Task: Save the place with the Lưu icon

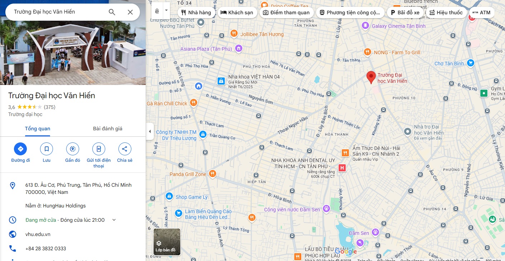Action: 47,149
